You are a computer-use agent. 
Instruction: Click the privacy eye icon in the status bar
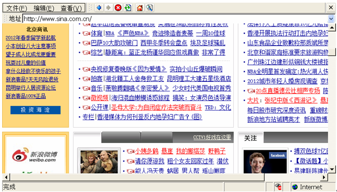click(x=278, y=187)
